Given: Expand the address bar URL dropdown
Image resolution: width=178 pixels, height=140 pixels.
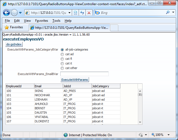Looking at the screenshot, I should tap(69, 13).
